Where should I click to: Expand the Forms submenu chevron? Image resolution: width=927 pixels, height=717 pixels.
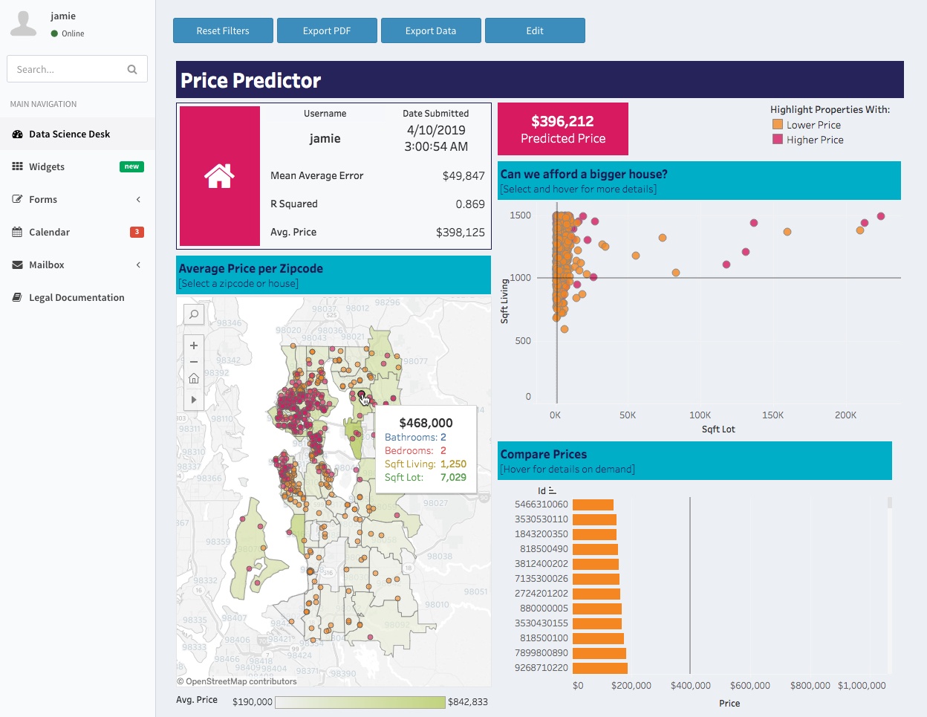coord(138,199)
